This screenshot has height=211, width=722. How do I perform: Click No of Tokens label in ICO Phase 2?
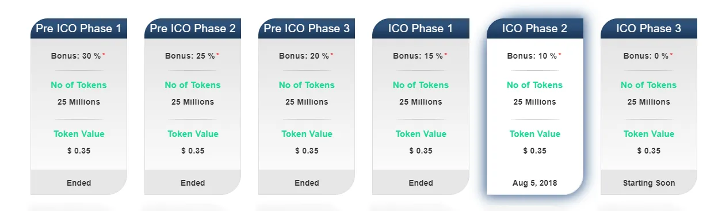point(535,85)
